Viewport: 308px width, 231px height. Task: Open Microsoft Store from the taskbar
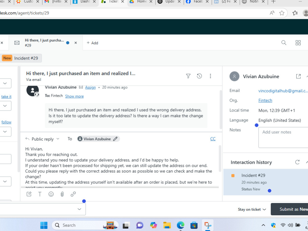(x=194, y=225)
